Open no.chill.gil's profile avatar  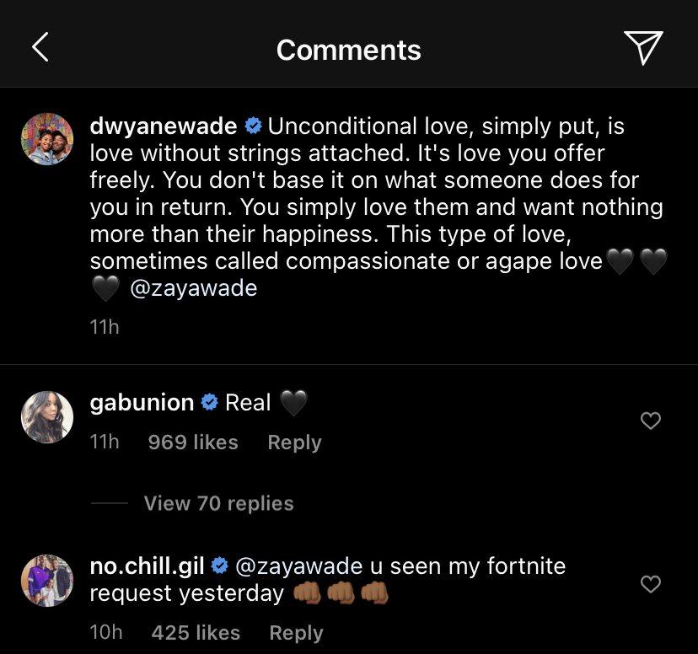pos(46,580)
